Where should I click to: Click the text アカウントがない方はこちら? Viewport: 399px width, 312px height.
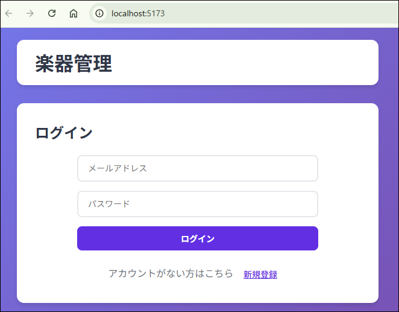171,273
